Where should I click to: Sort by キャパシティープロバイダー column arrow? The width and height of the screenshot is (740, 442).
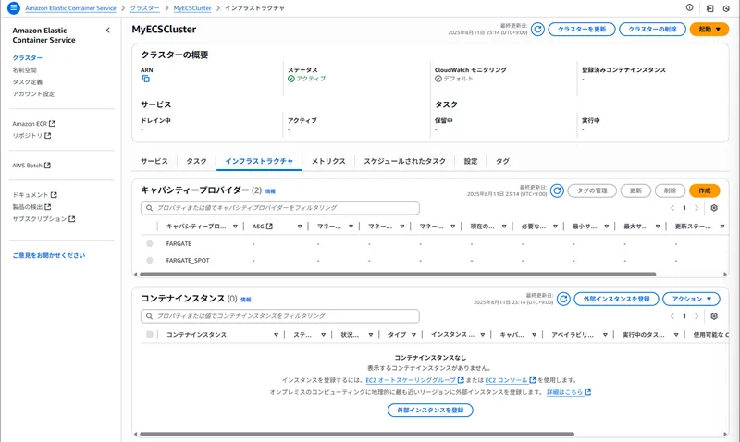tap(236, 227)
